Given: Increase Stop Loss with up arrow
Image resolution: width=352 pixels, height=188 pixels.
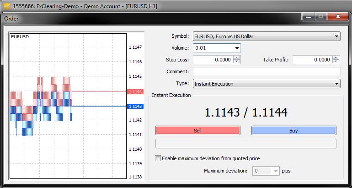Looking at the screenshot, I should [x=236, y=58].
